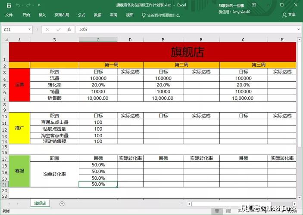Viewport: 303px width, 215px height.
Task: Click horizontal scrollbar left arrow
Action: click(x=189, y=204)
